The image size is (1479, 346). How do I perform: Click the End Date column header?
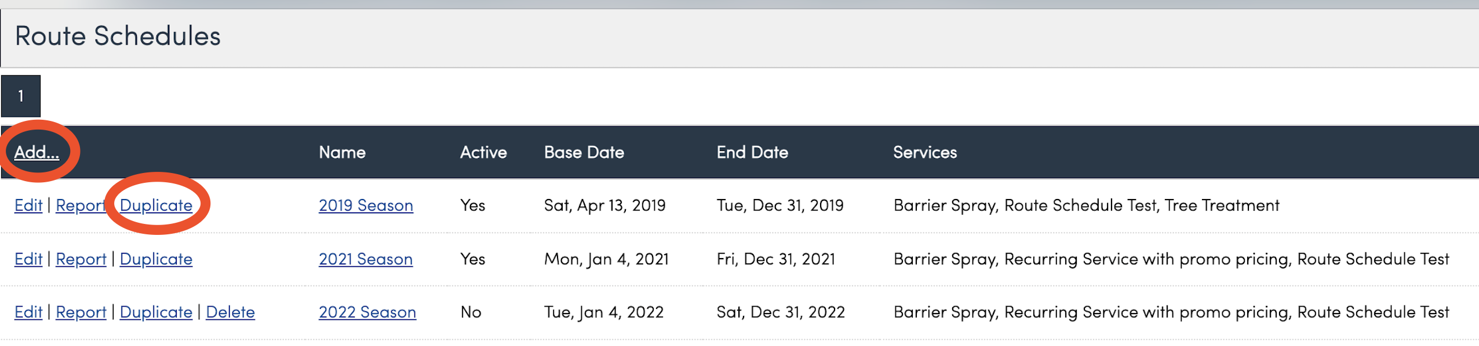coord(752,152)
